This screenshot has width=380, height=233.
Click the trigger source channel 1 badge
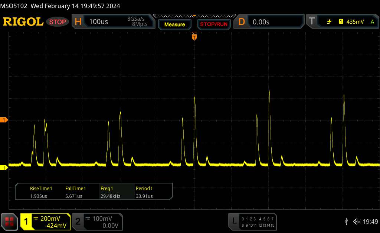coord(341,21)
